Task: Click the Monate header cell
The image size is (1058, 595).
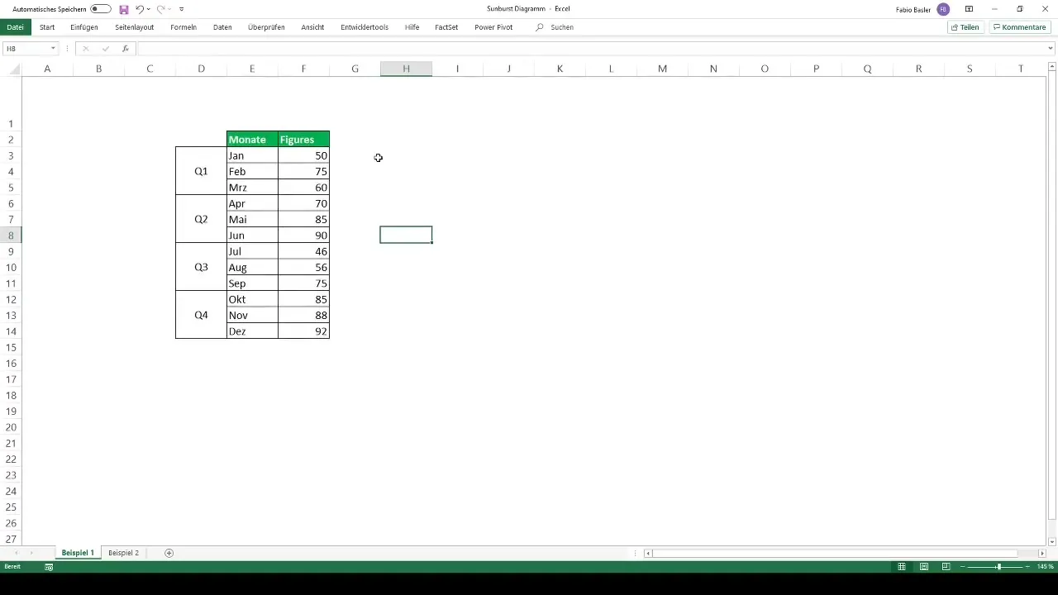Action: [x=252, y=140]
